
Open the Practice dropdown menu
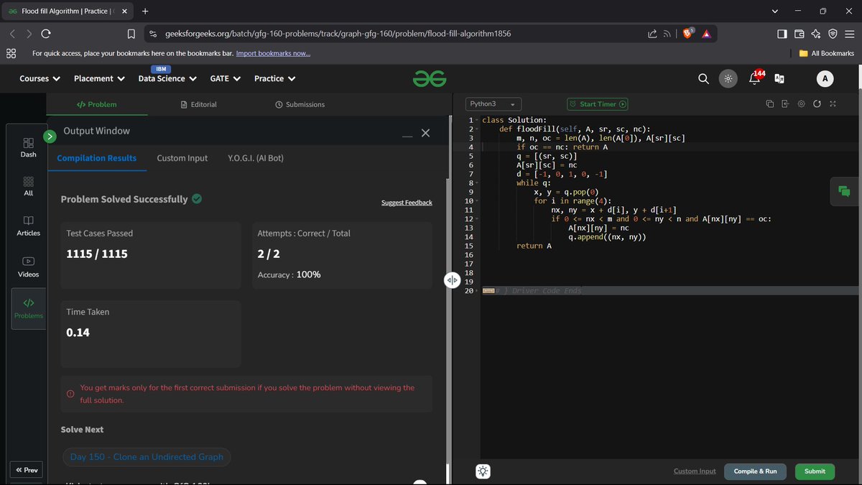[275, 78]
